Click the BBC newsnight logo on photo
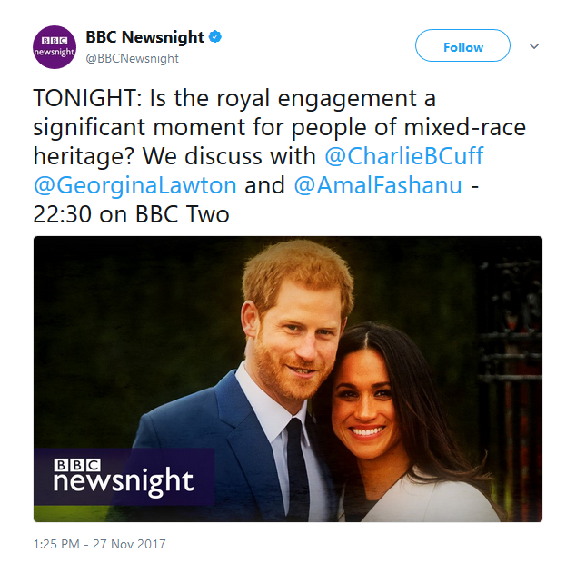576x563 pixels. [124, 478]
